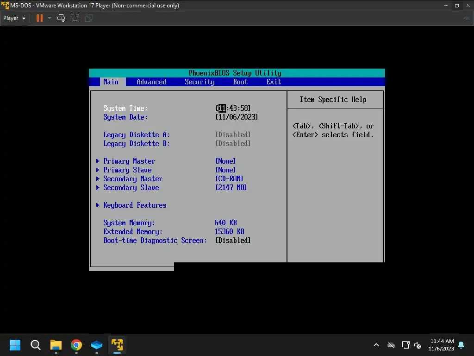
Task: Expand the Primary Slave arrow
Action: [98, 170]
